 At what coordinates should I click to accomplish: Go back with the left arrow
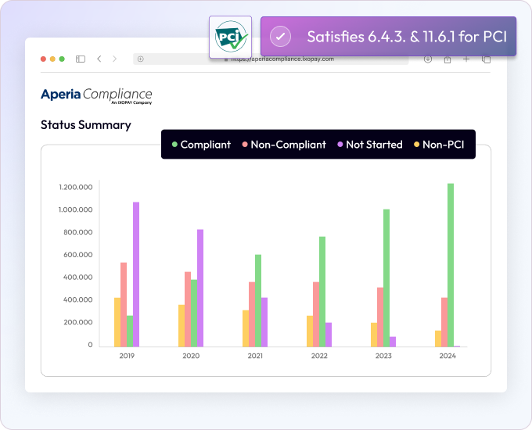pyautogui.click(x=99, y=59)
